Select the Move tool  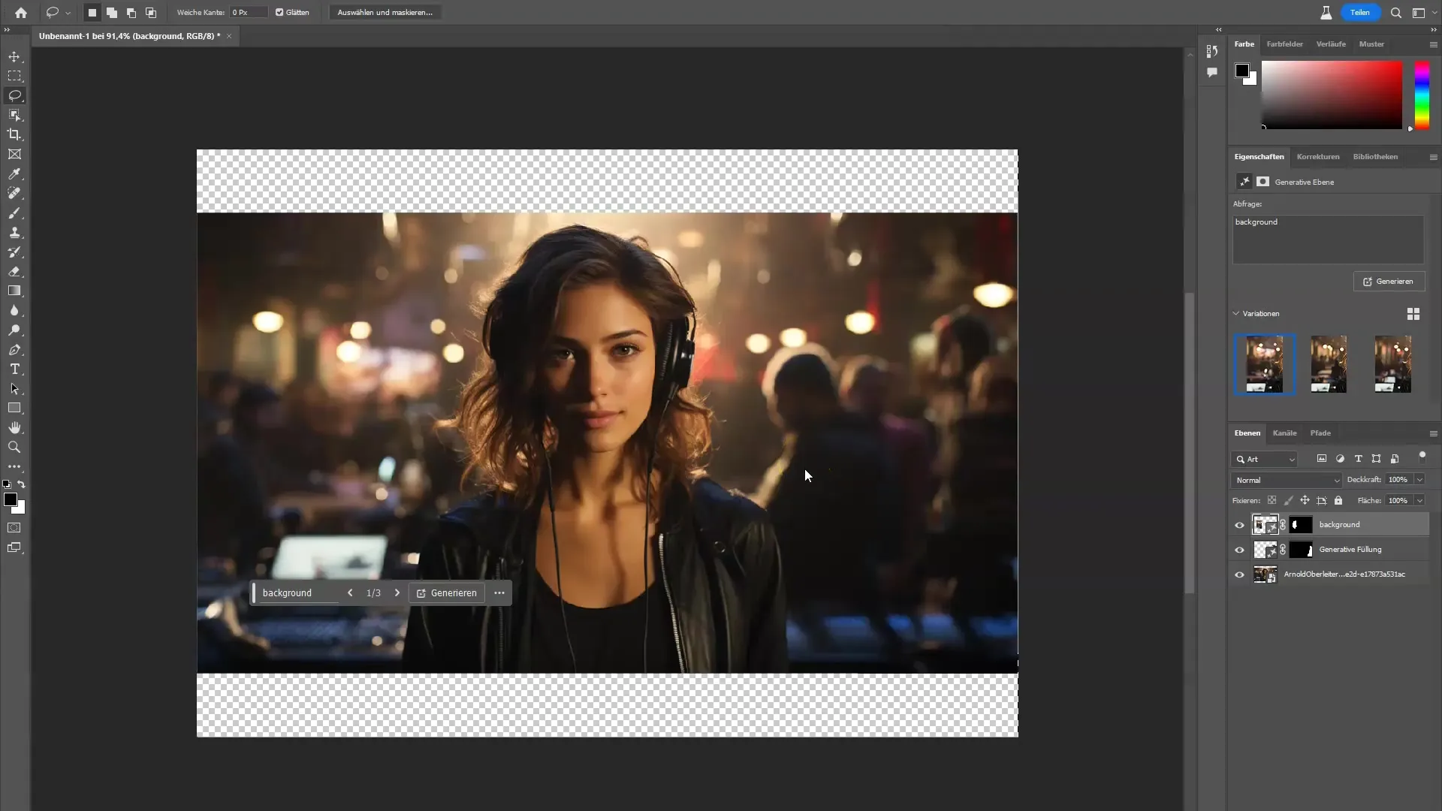[x=14, y=56]
